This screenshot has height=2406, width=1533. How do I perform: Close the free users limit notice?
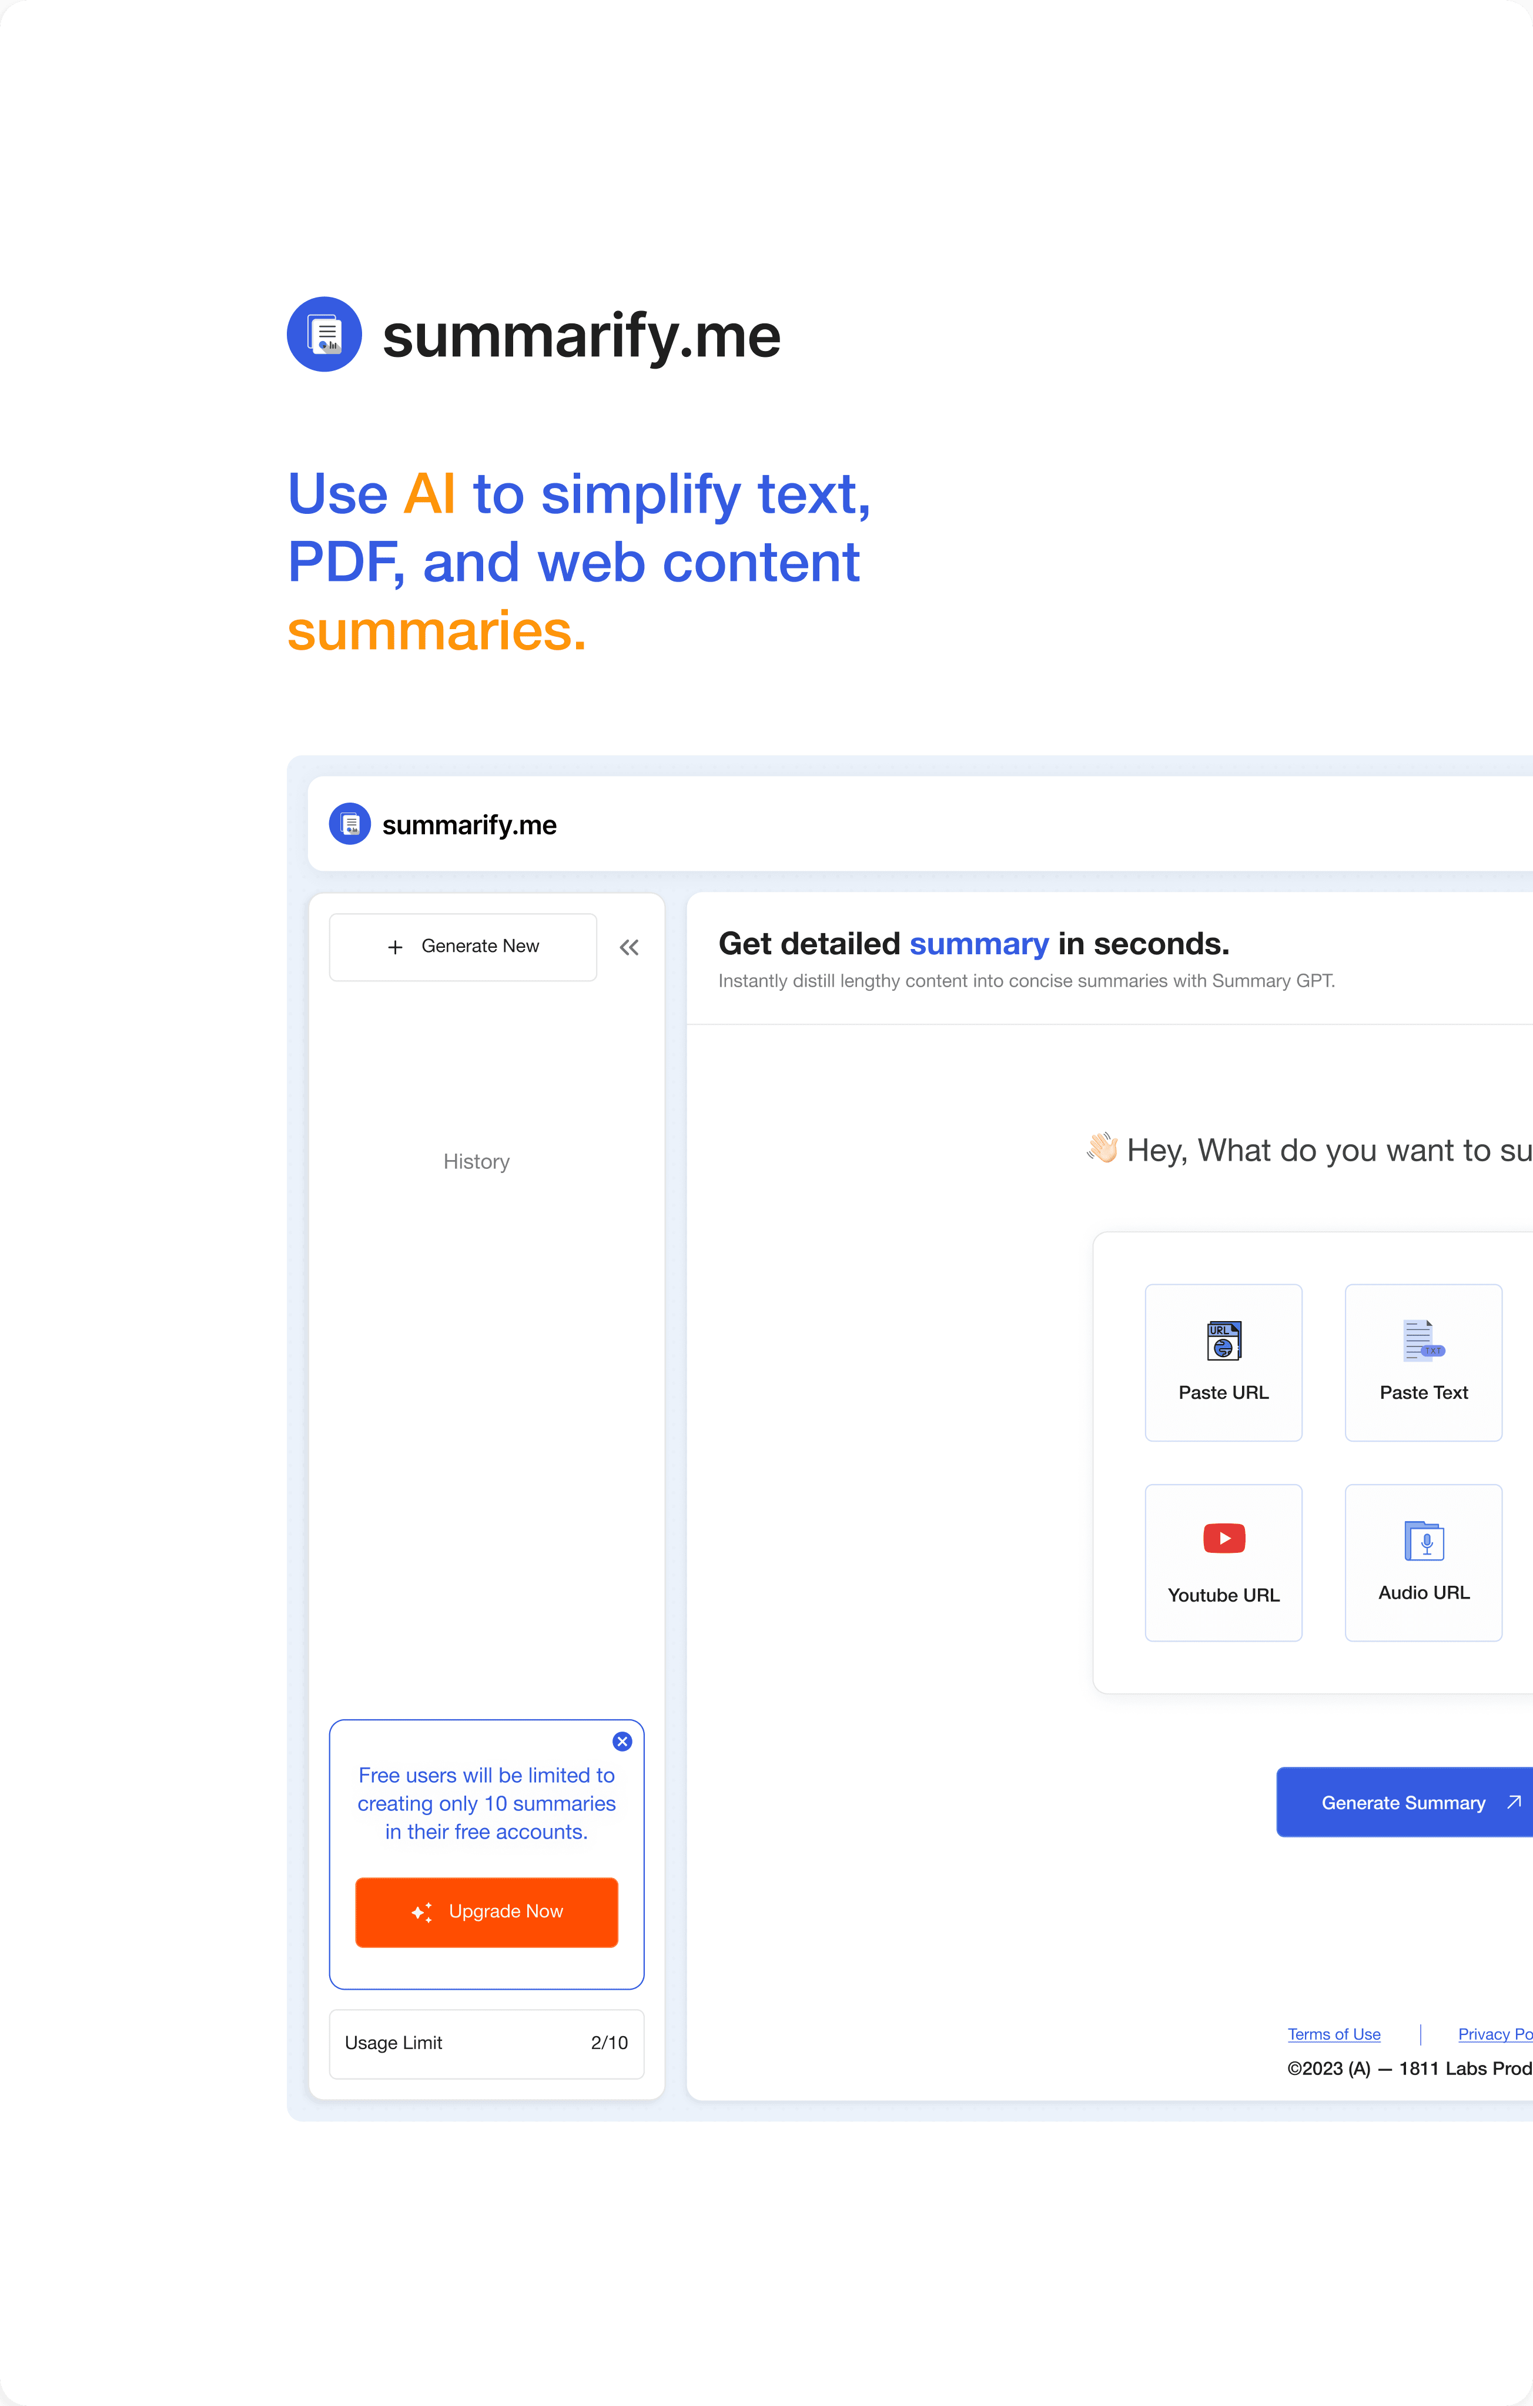click(x=622, y=1742)
